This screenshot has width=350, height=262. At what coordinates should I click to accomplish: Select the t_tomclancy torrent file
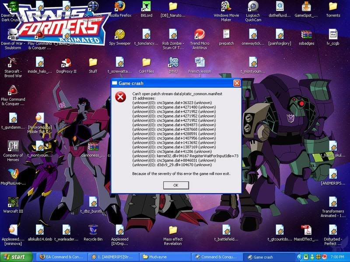click(147, 34)
